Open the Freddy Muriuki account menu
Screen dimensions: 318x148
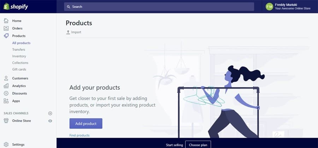288,6
